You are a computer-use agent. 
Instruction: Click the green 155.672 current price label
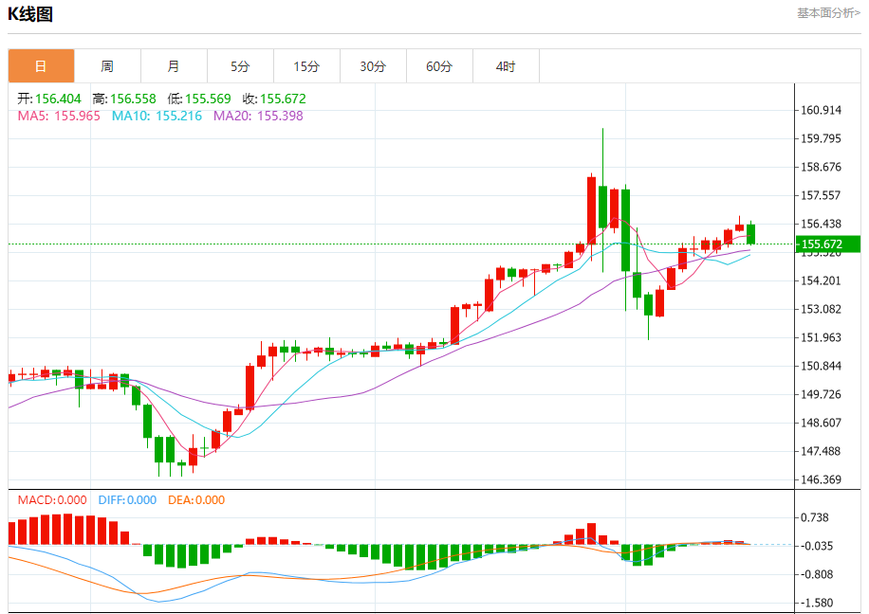(827, 244)
